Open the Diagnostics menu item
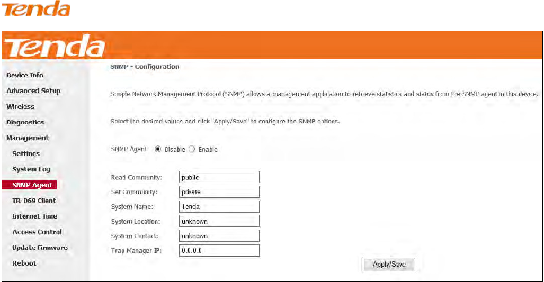 click(25, 122)
